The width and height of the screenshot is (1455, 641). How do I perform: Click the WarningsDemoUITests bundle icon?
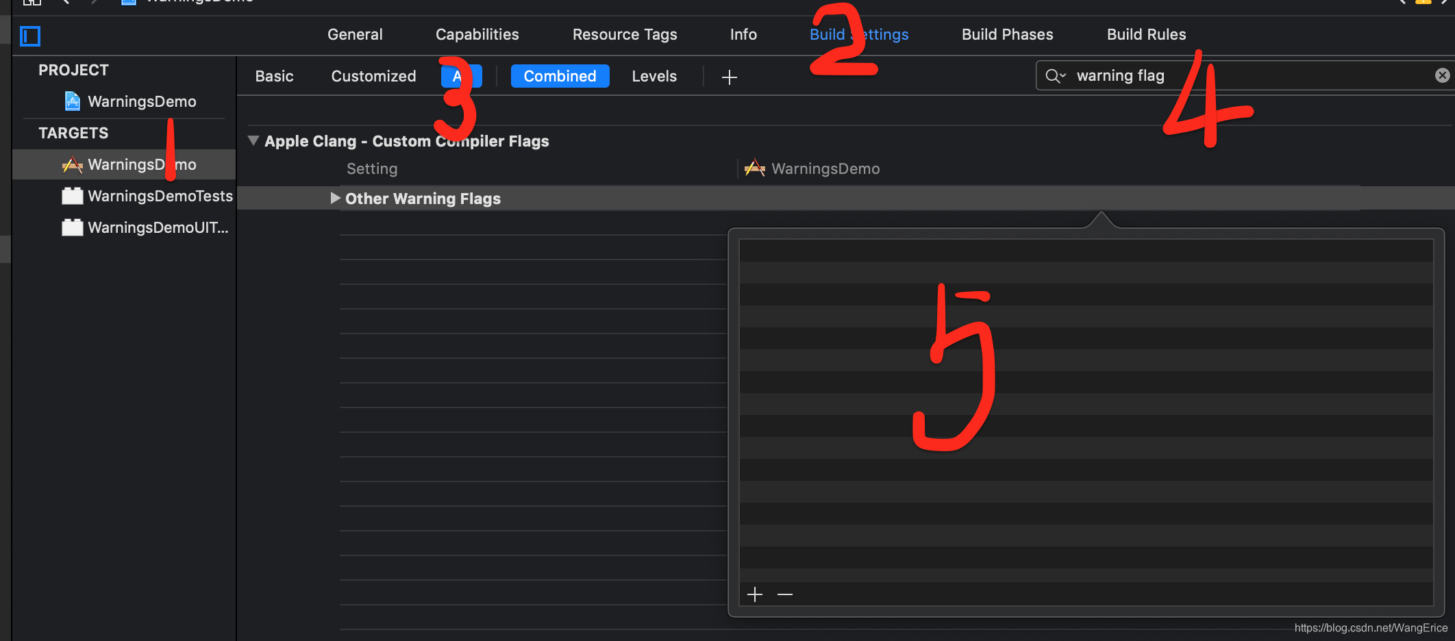(x=72, y=227)
